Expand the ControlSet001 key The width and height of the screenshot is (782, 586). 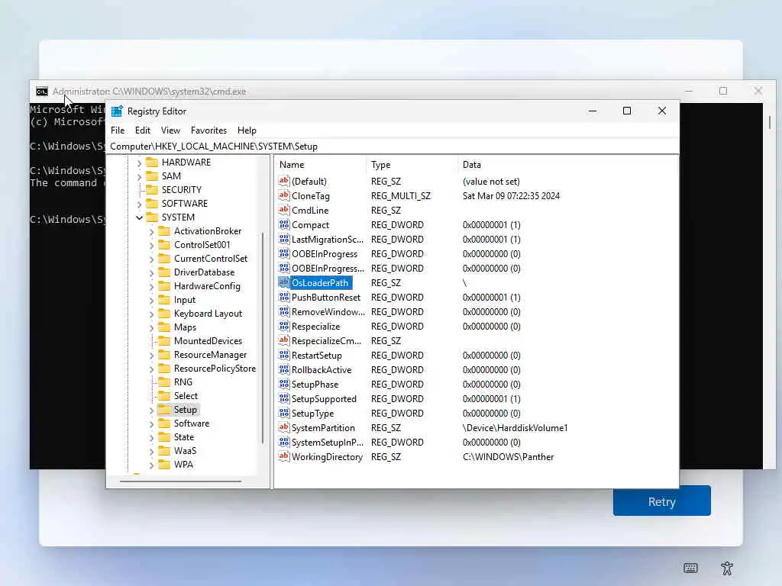[152, 245]
